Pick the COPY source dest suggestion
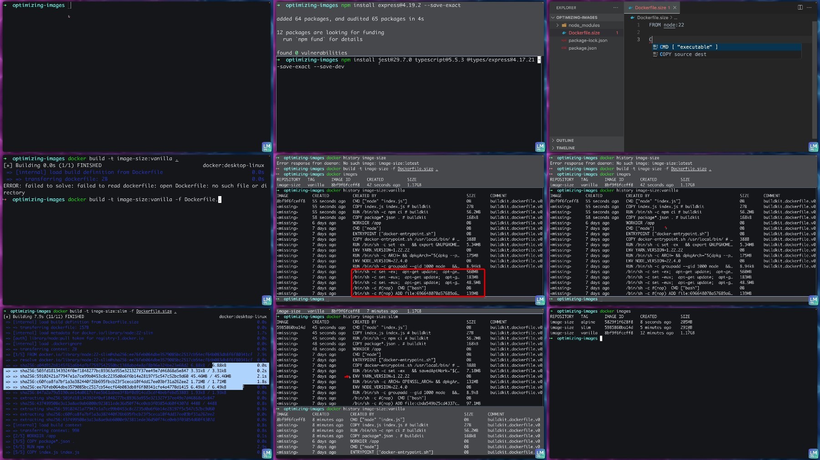The width and height of the screenshot is (820, 460). [x=726, y=54]
